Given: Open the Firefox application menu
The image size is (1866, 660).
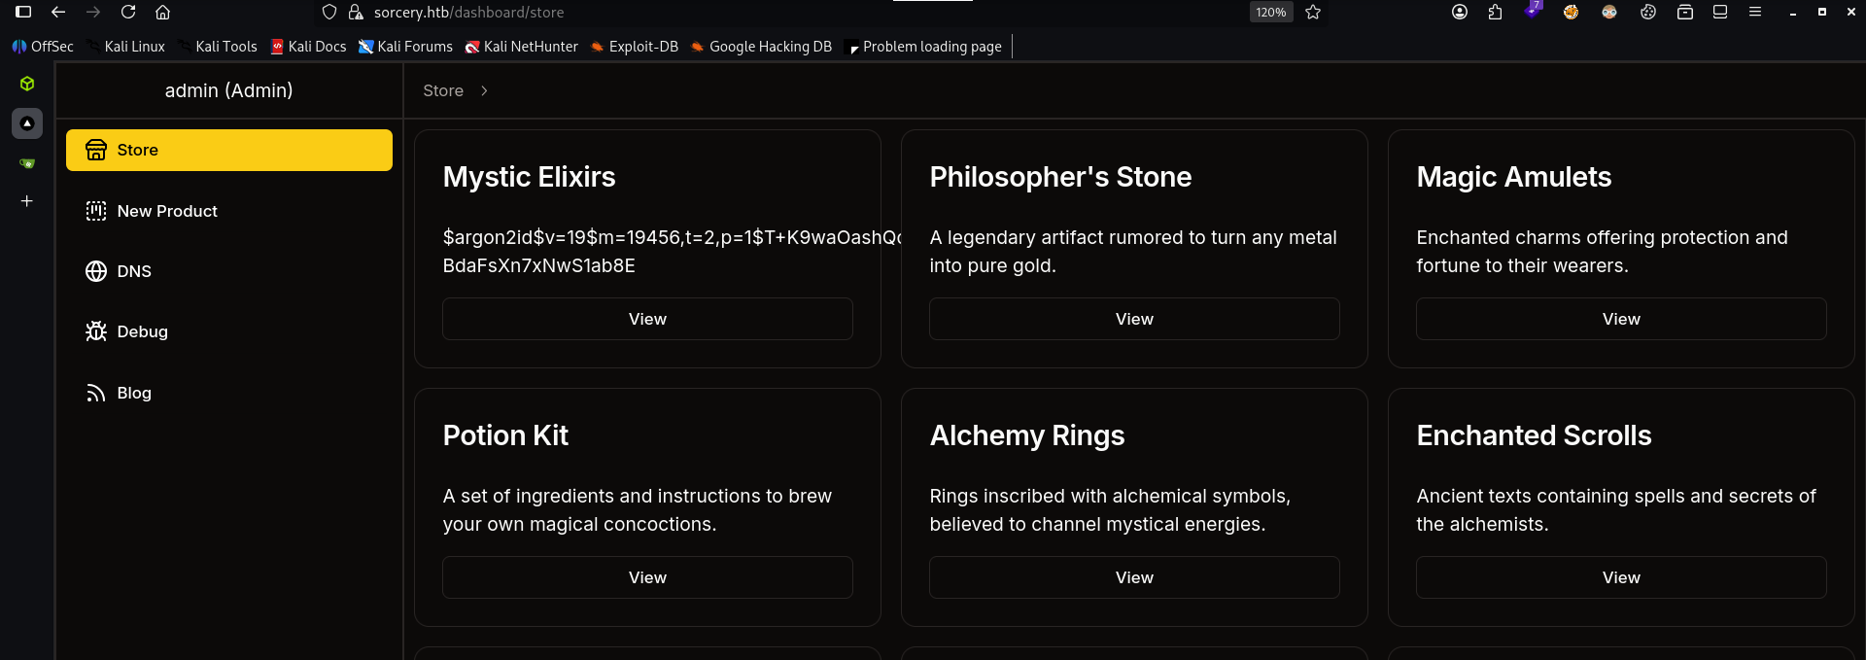Looking at the screenshot, I should [1755, 12].
